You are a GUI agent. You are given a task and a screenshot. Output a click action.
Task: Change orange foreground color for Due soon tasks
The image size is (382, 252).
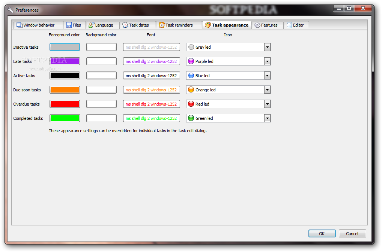[65, 89]
